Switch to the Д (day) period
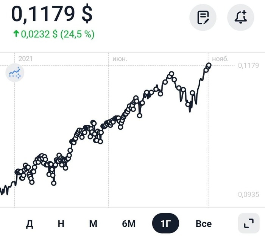 click(x=30, y=224)
